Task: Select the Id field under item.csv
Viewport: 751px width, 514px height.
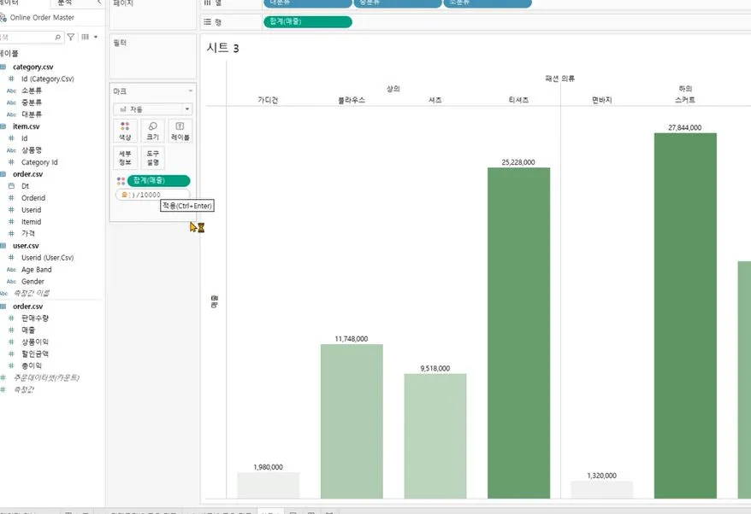Action: pyautogui.click(x=25, y=138)
